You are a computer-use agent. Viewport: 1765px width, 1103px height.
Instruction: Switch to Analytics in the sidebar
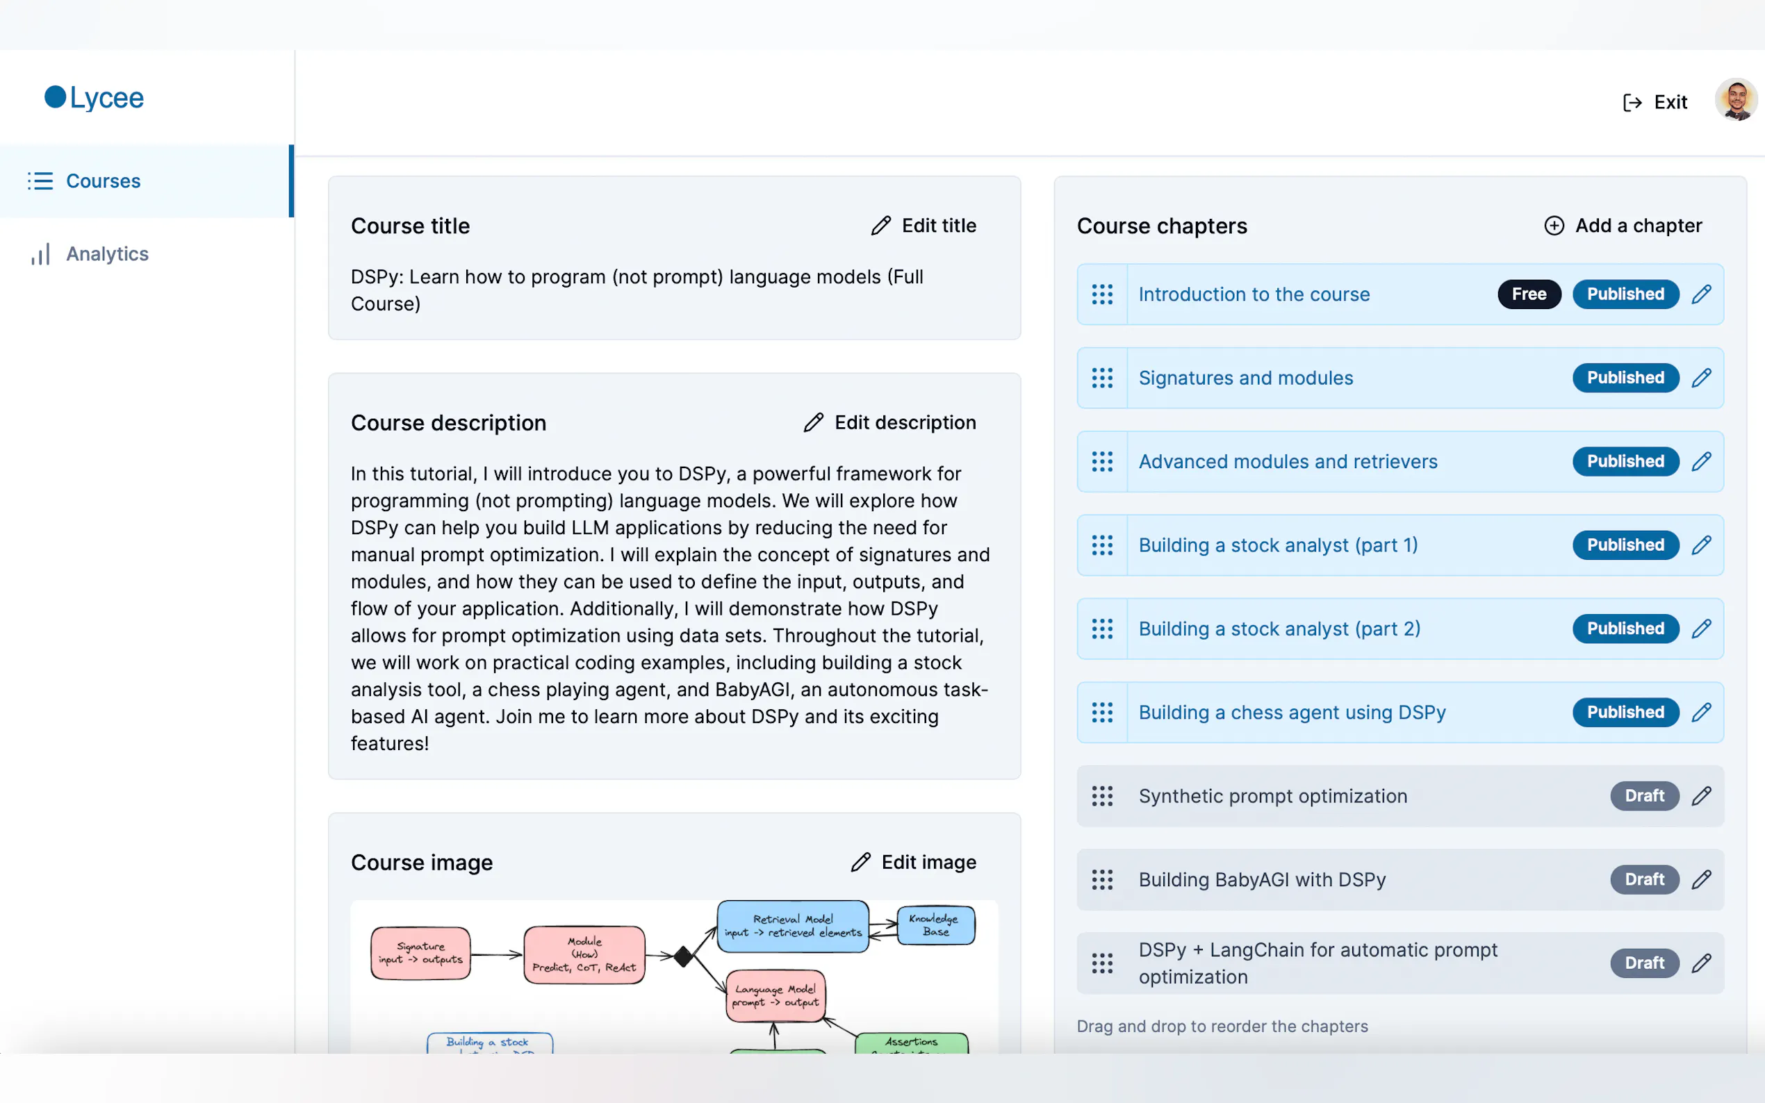pyautogui.click(x=106, y=254)
